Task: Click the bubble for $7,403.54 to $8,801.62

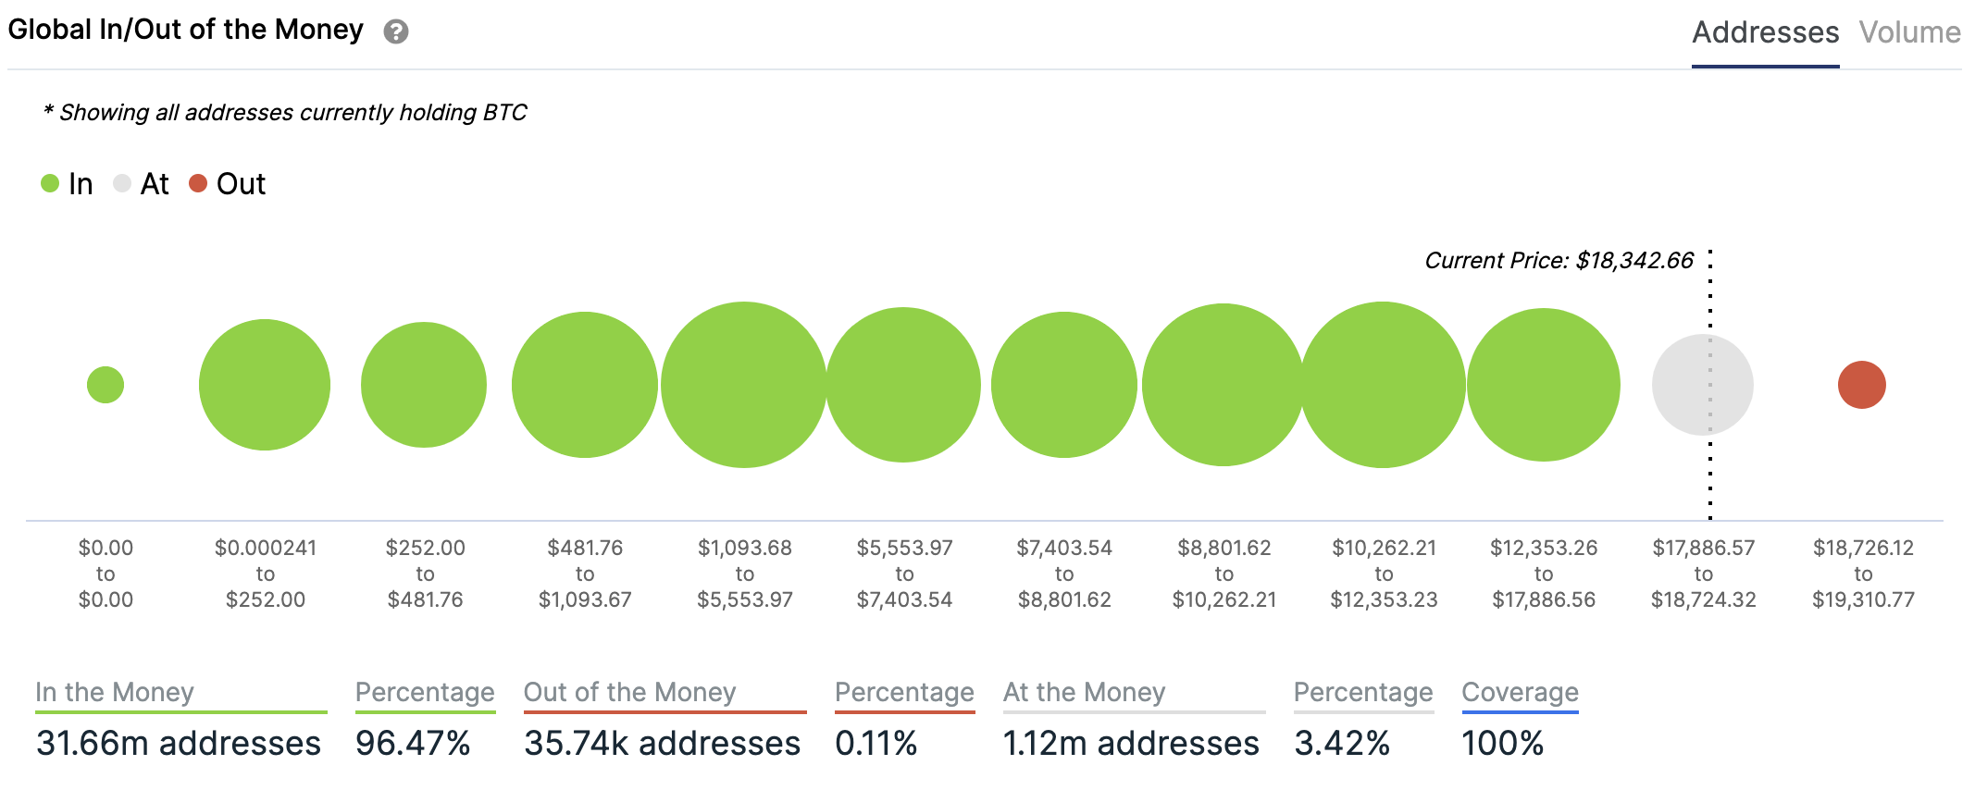Action: pyautogui.click(x=1064, y=385)
